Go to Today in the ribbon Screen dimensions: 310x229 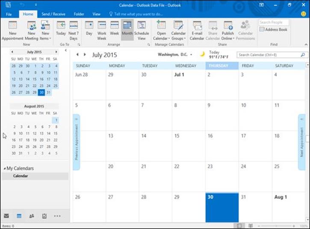(61, 28)
